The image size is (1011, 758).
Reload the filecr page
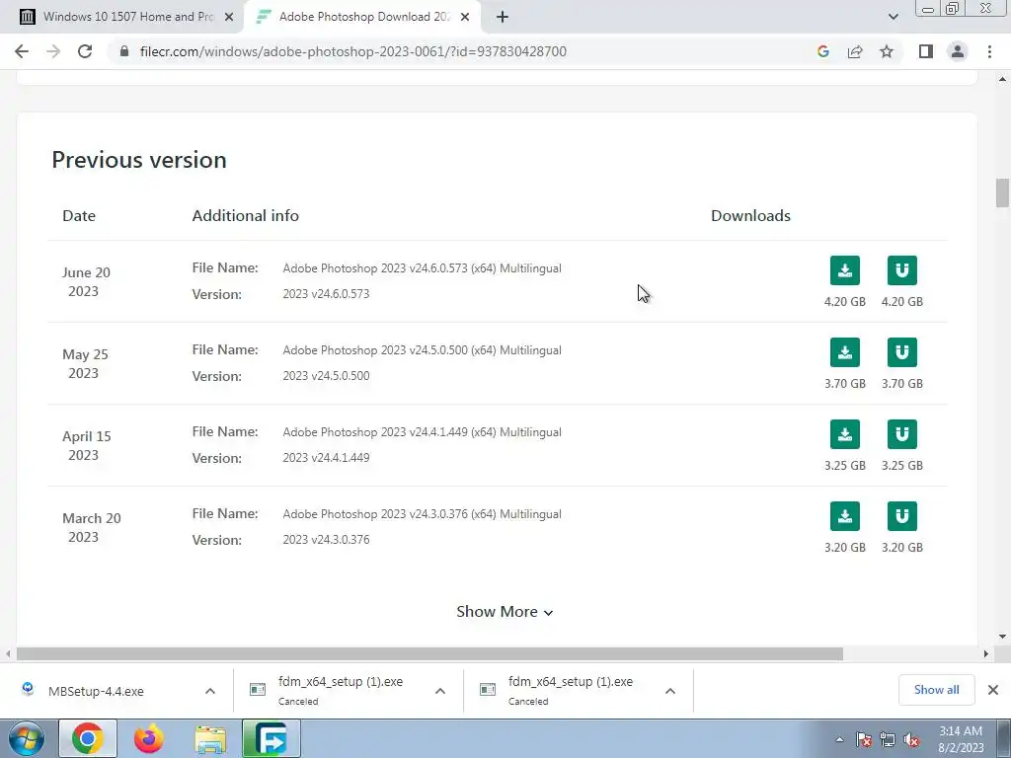(85, 51)
